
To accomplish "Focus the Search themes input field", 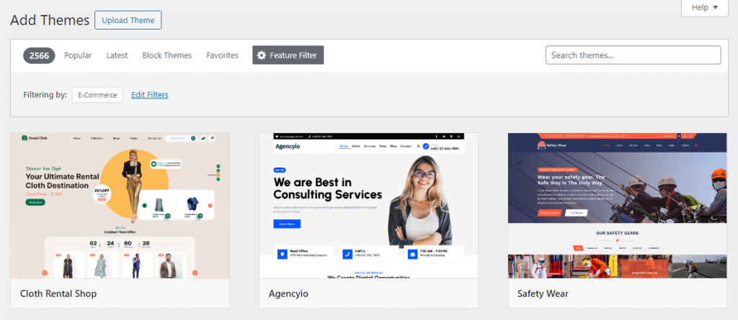I will [x=633, y=55].
